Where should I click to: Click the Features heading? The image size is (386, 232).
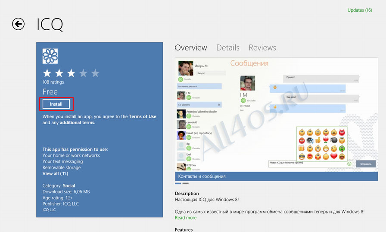click(x=184, y=229)
